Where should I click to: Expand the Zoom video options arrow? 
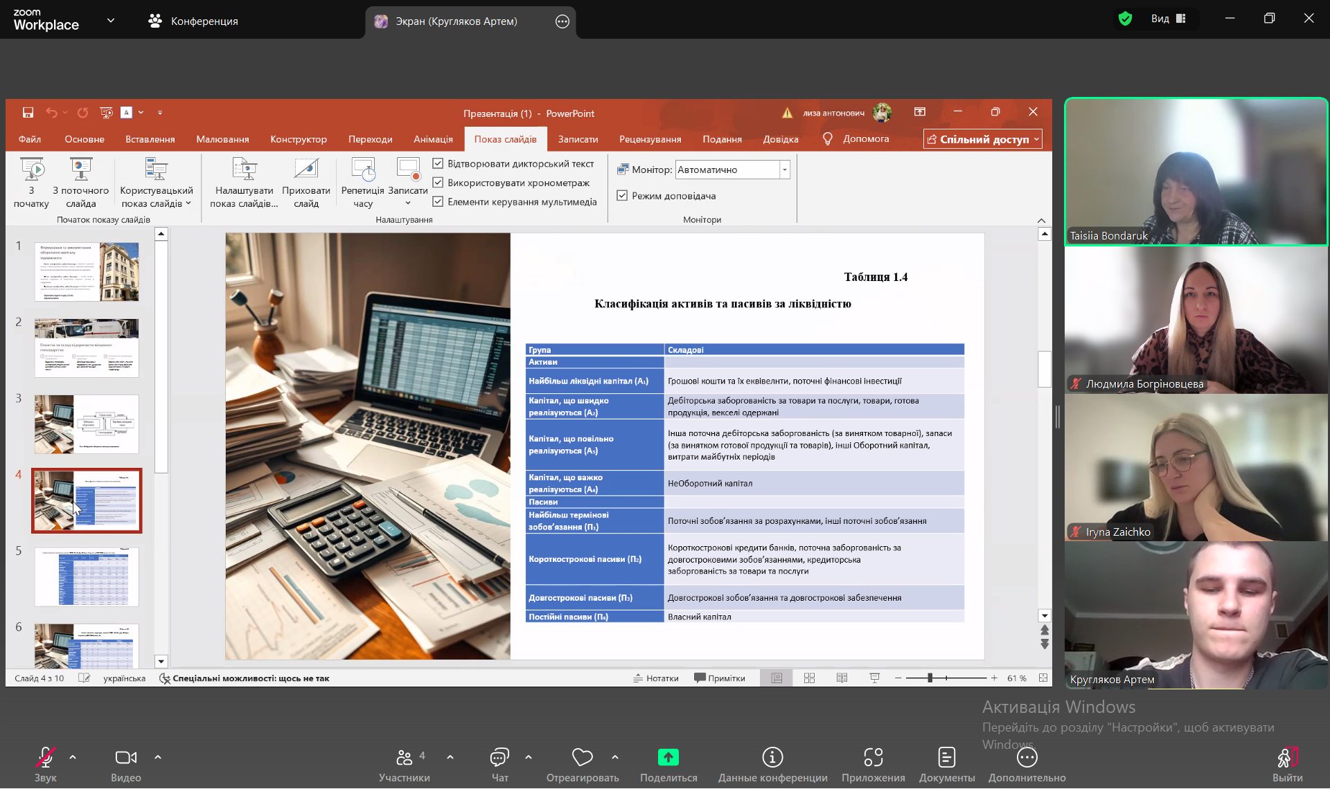[158, 757]
